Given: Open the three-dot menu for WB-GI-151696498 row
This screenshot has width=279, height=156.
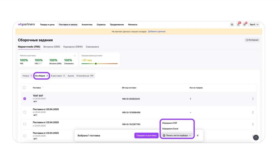Looking at the screenshot, I should point(253,112).
